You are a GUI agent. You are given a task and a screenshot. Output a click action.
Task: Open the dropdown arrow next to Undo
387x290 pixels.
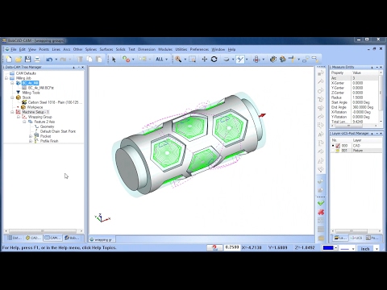tap(56, 60)
